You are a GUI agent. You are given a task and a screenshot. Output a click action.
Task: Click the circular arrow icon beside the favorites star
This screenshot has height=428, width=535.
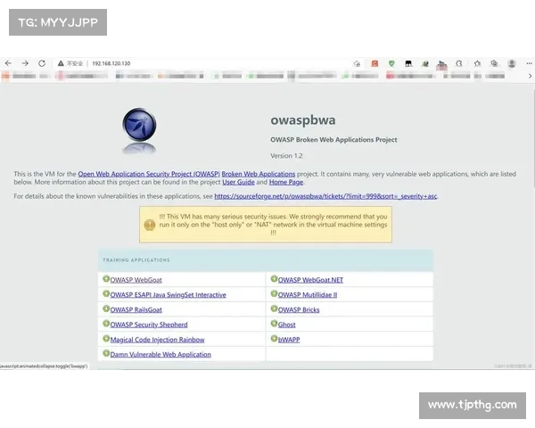[459, 63]
